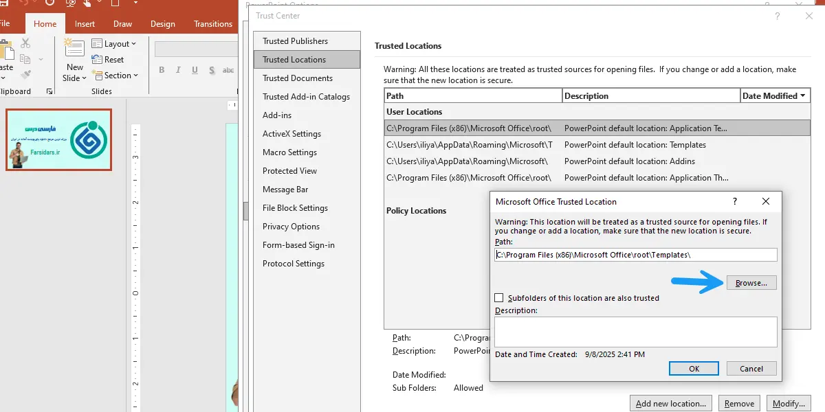Switch to the Home ribbon tab

tap(45, 24)
